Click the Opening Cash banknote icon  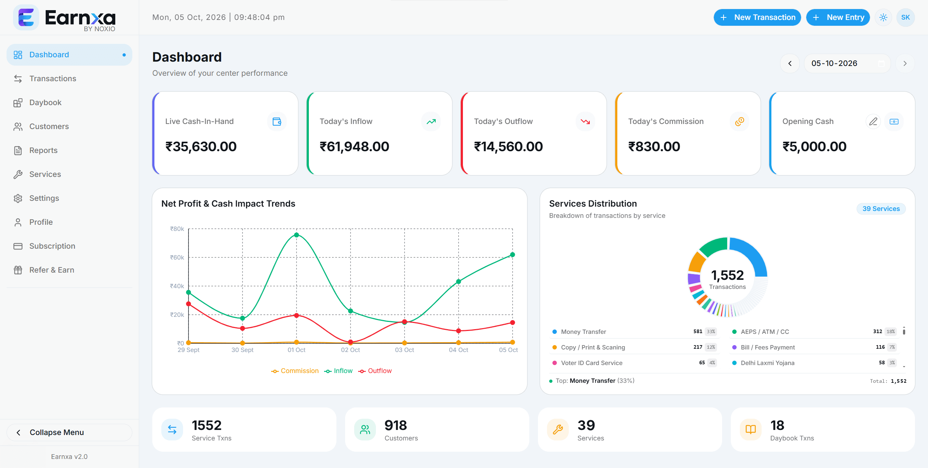pos(894,121)
